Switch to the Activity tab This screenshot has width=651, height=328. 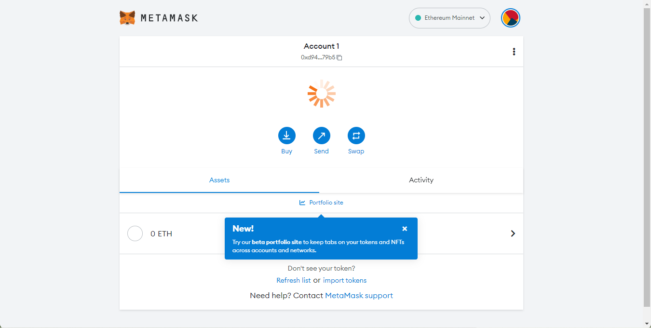coord(421,180)
